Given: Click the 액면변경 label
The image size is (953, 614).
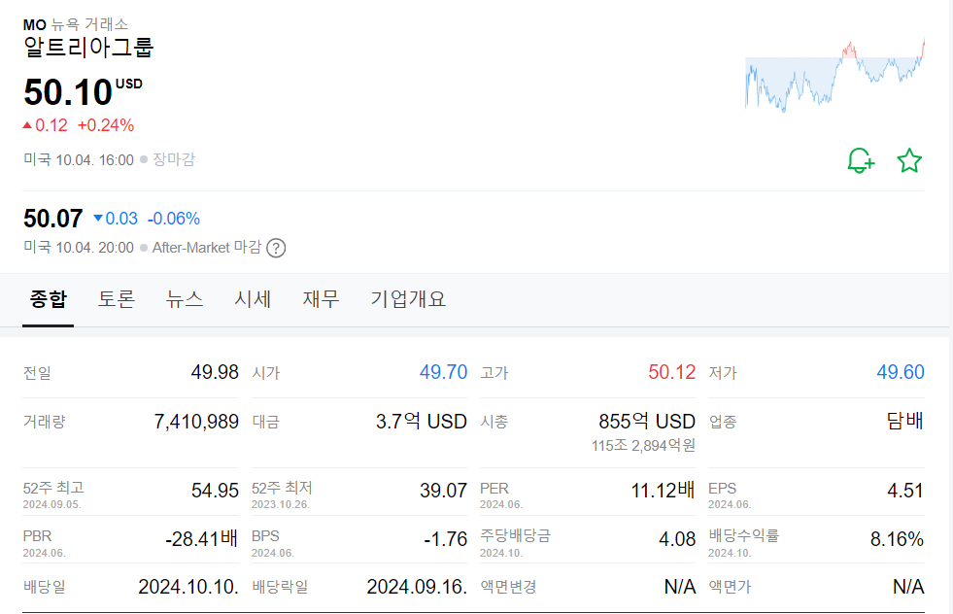Looking at the screenshot, I should 508,587.
